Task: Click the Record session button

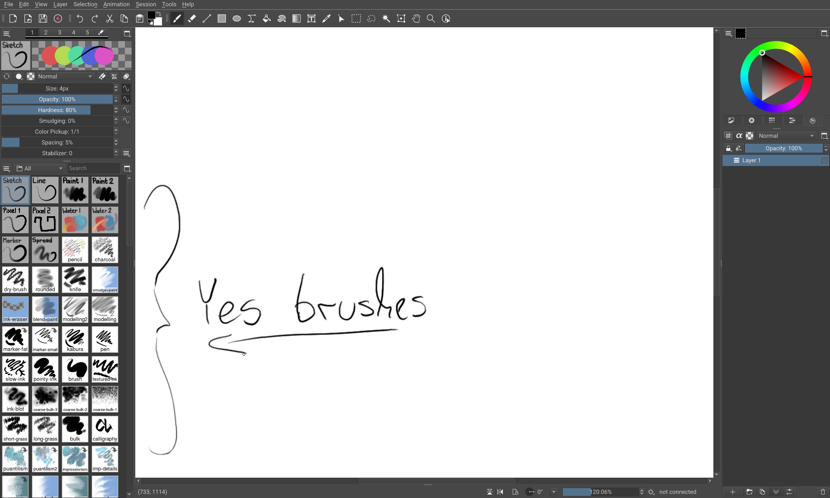Action: (x=58, y=19)
